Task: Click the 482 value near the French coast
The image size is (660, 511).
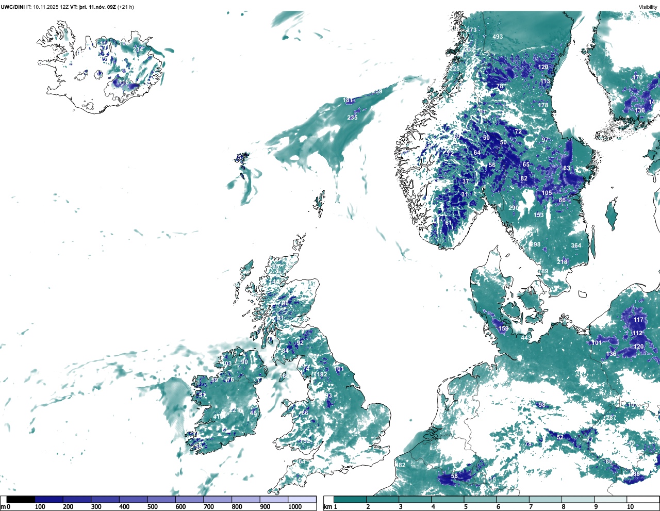Action: (400, 465)
